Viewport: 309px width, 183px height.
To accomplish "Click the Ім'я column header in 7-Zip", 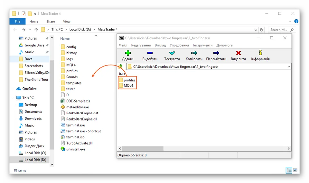I will click(122, 74).
